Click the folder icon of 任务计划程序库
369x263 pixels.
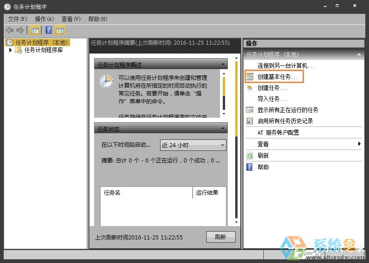(18, 50)
